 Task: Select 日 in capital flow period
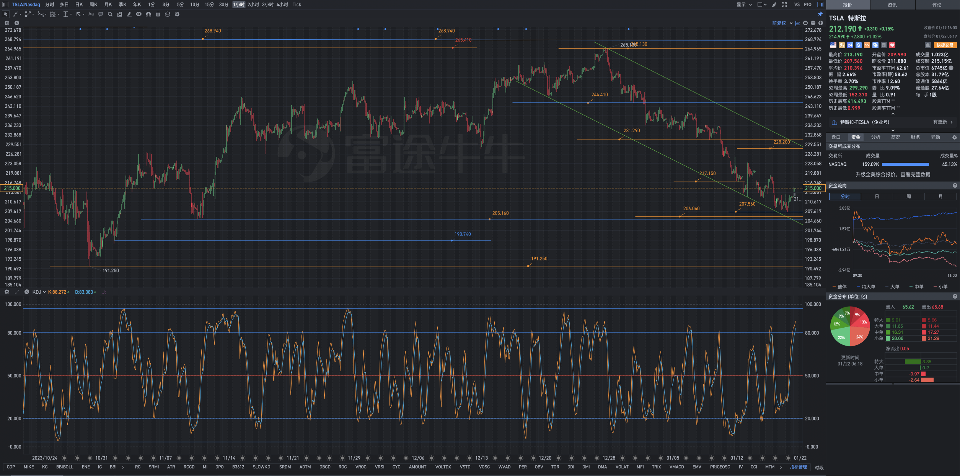point(877,197)
